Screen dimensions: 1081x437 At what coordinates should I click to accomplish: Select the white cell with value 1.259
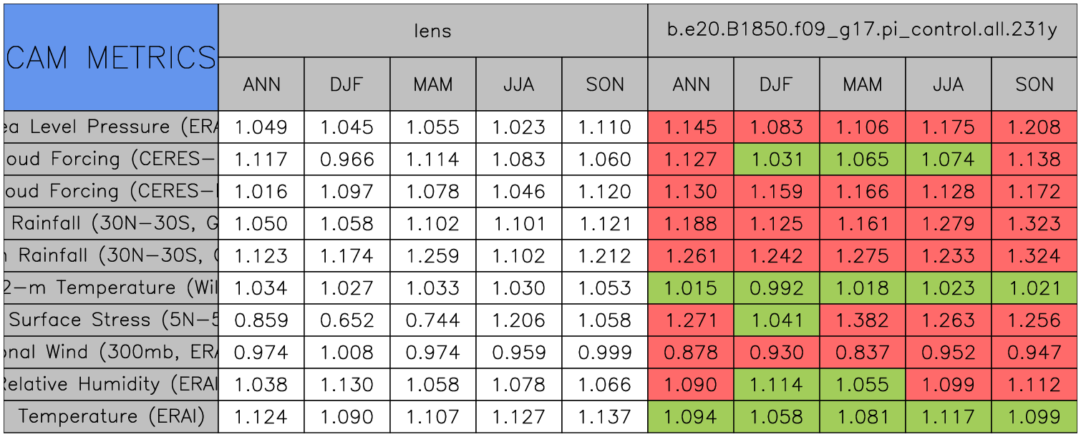coord(432,255)
